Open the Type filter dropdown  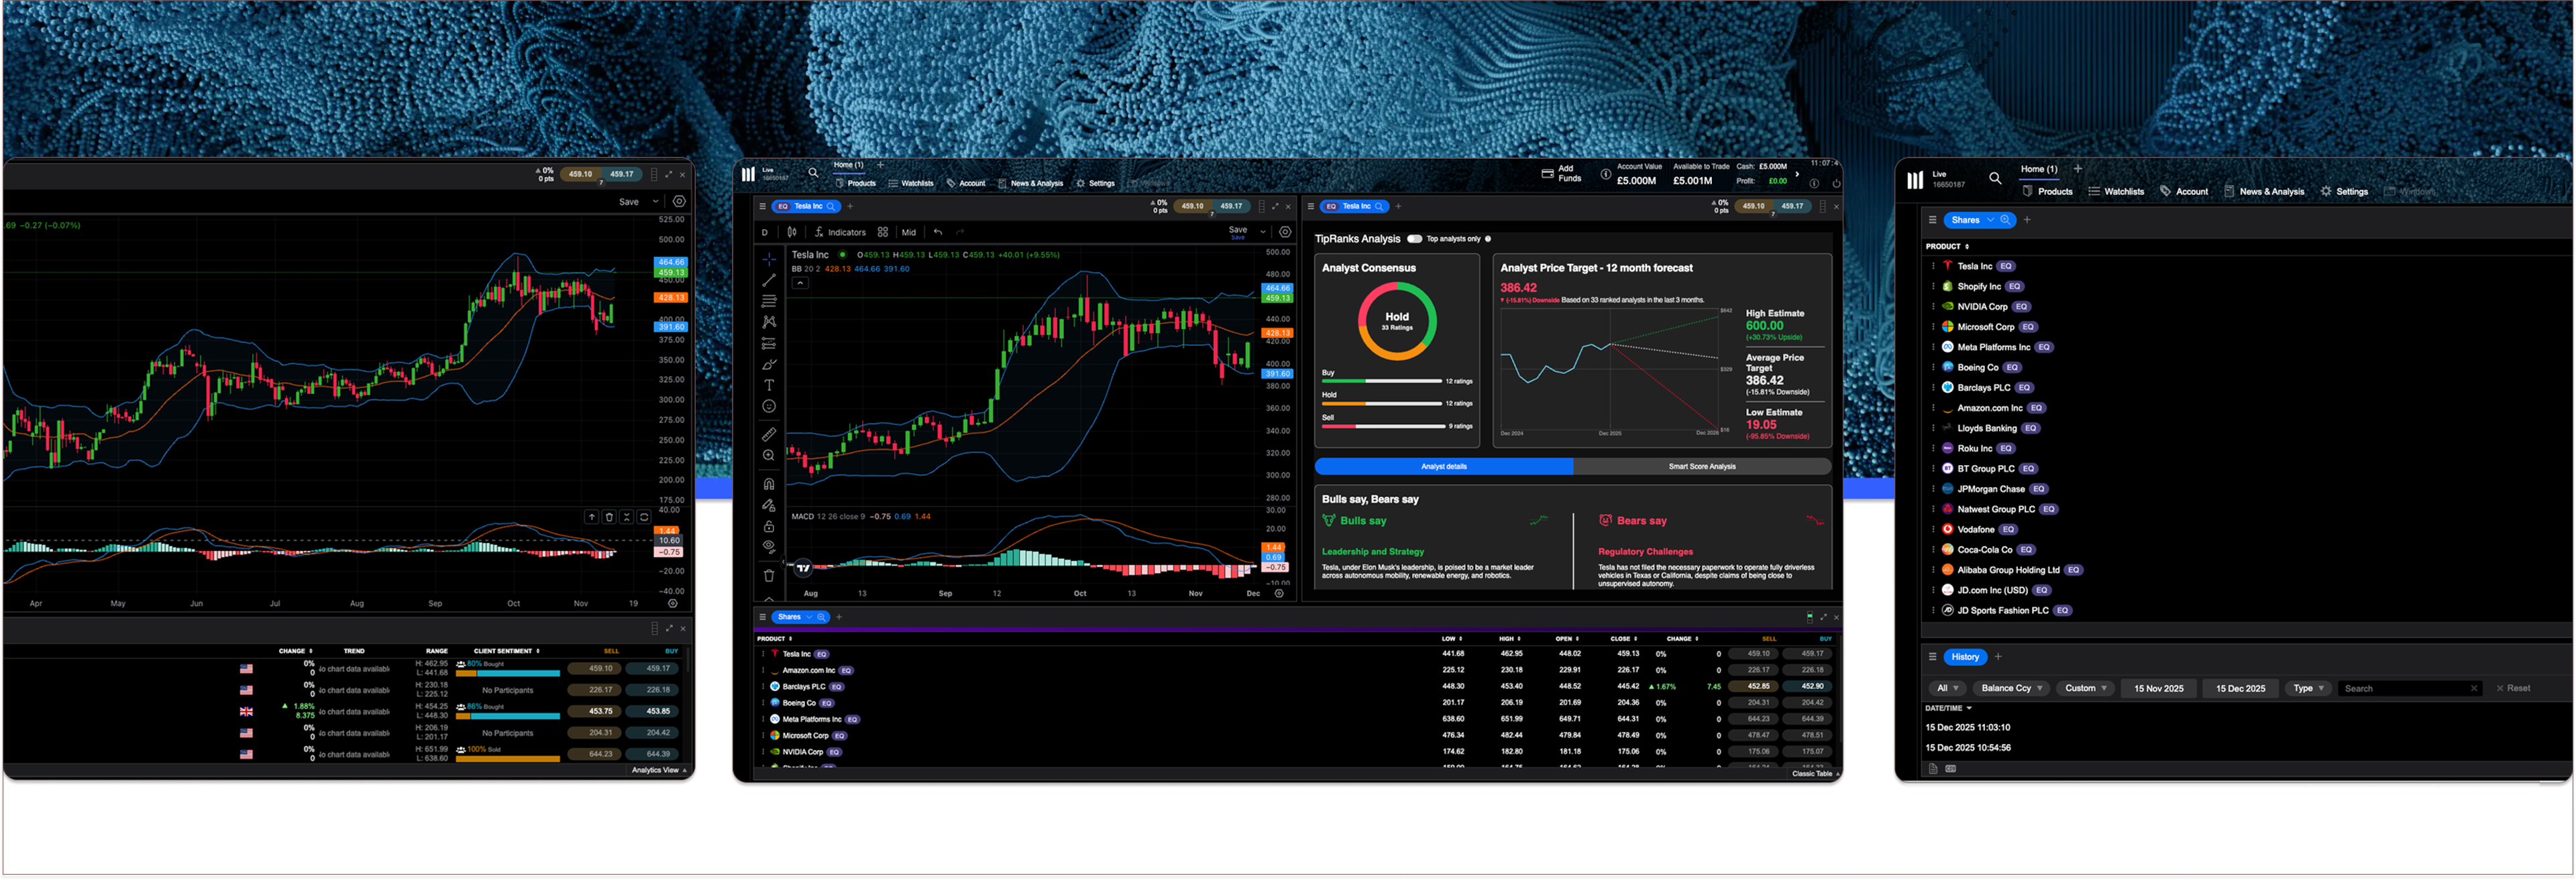pyautogui.click(x=2308, y=688)
